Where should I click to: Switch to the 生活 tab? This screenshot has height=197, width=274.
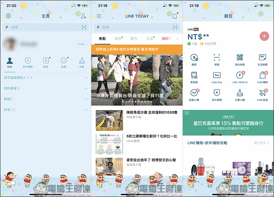point(150,39)
